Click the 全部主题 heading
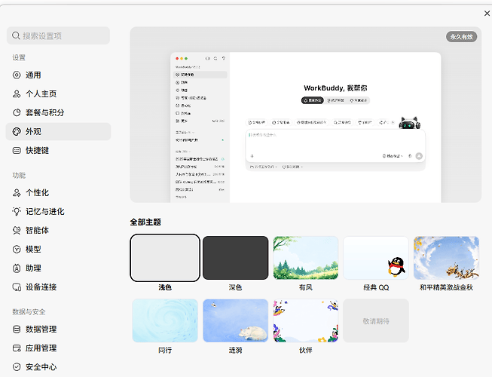 [x=145, y=222]
